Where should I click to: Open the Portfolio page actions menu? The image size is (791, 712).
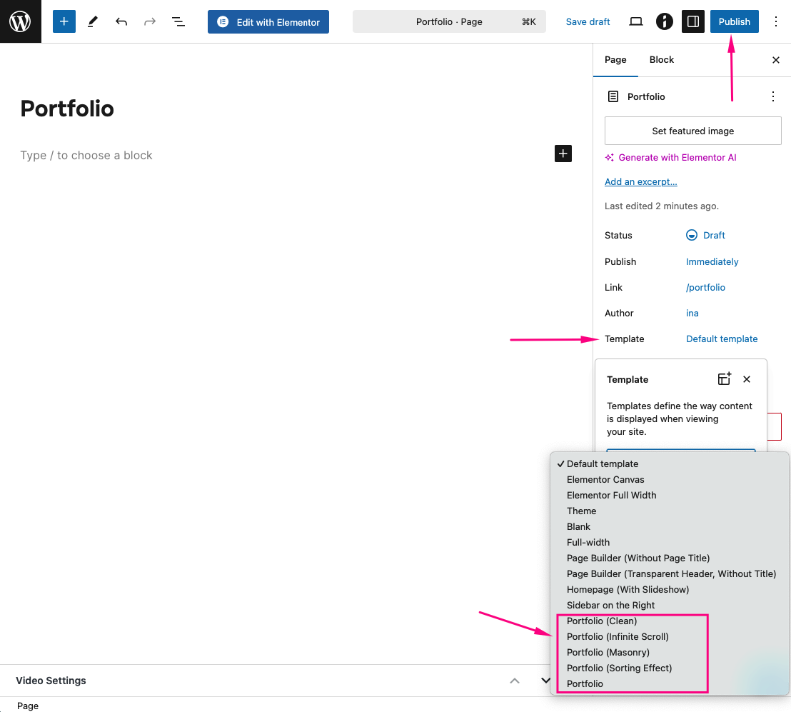772,96
